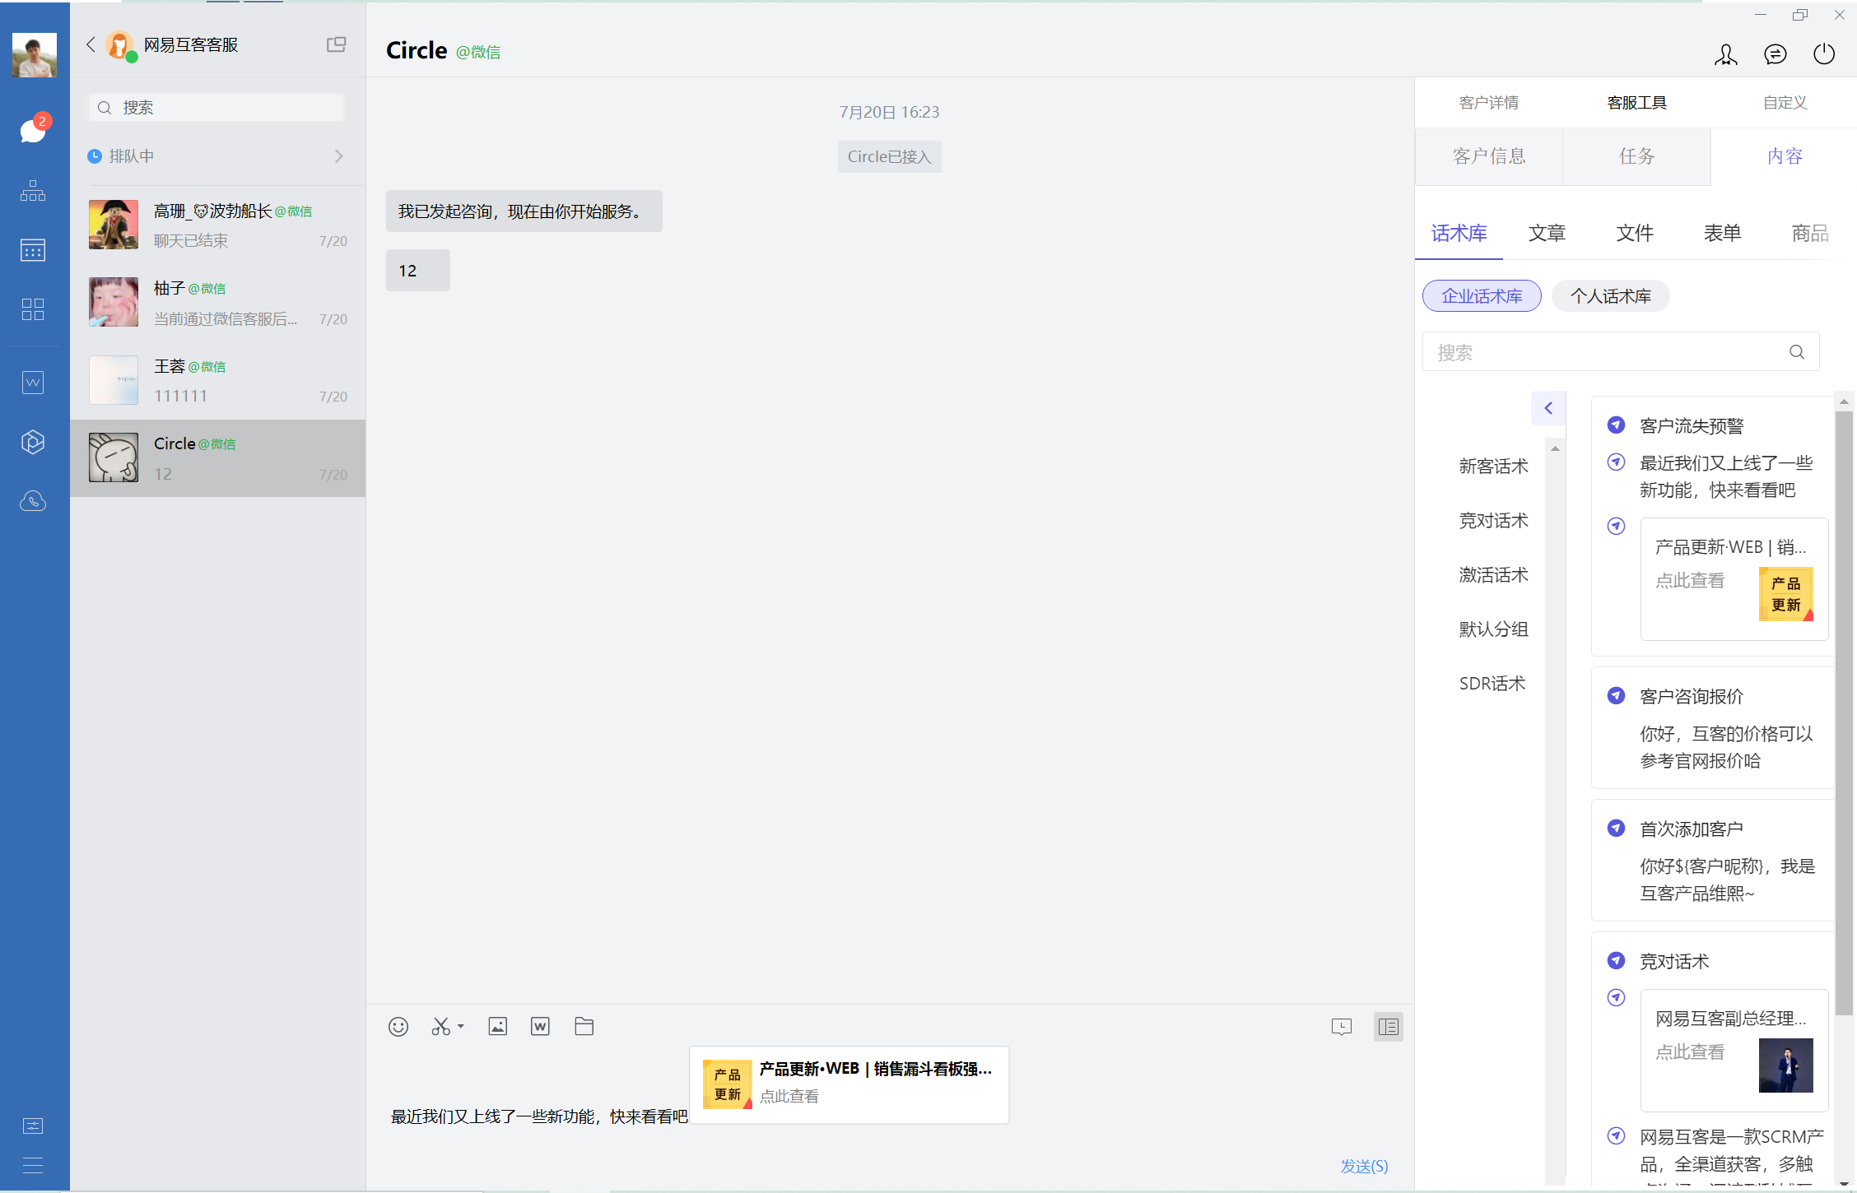The width and height of the screenshot is (1857, 1193).
Task: Switch to 自定义 tab
Action: pos(1785,103)
